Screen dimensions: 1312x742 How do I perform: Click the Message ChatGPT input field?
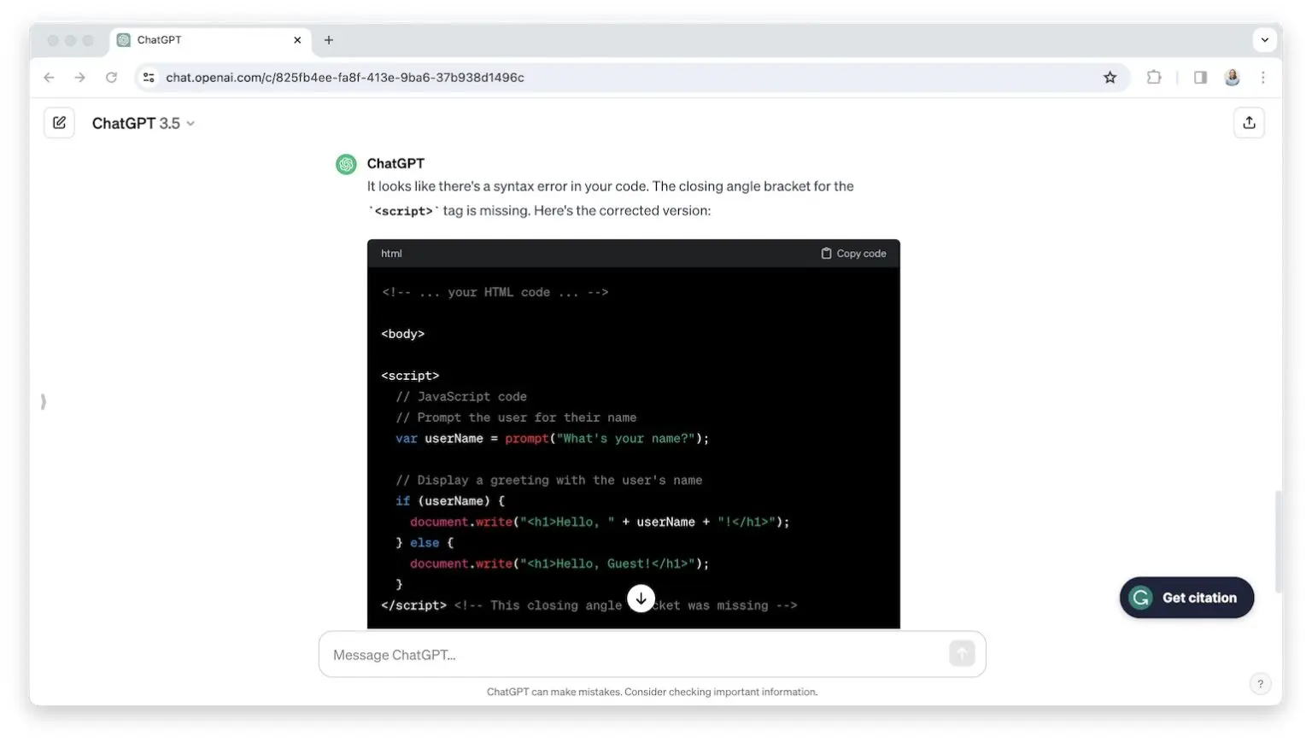click(598, 654)
